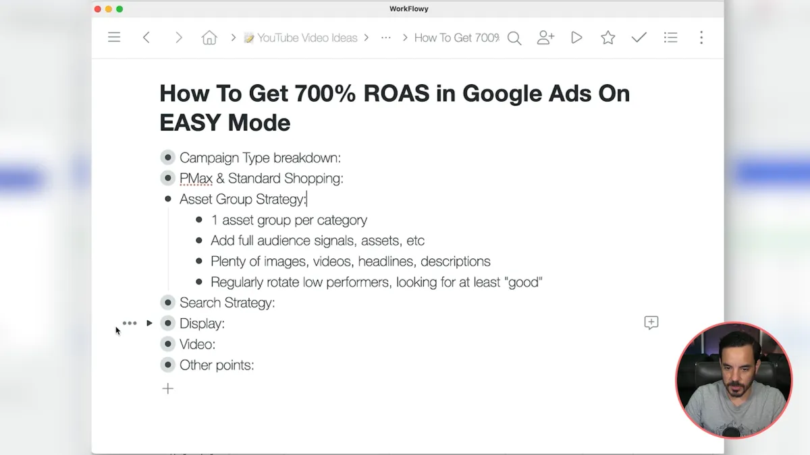Viewport: 810px width, 455px height.
Task: Click the webcam video overlay
Action: (734, 380)
